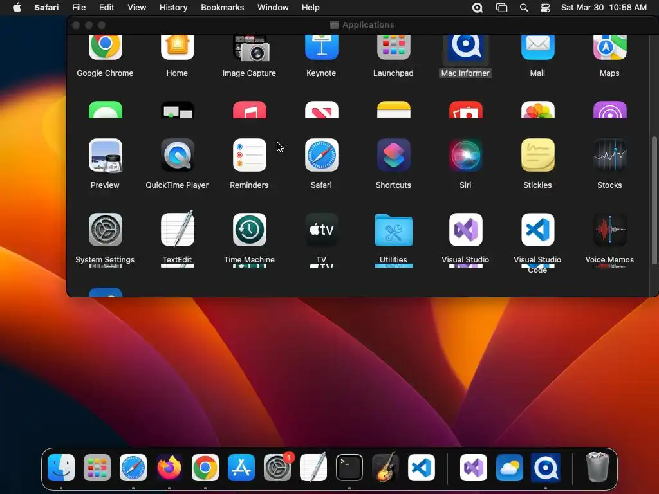Open the Keynote app icon
The width and height of the screenshot is (659, 494).
pos(322,47)
